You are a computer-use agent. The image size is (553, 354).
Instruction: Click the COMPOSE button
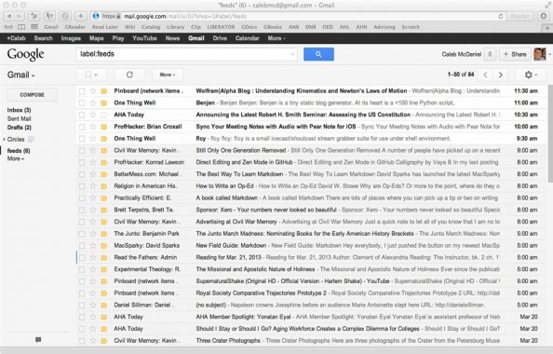(x=32, y=95)
